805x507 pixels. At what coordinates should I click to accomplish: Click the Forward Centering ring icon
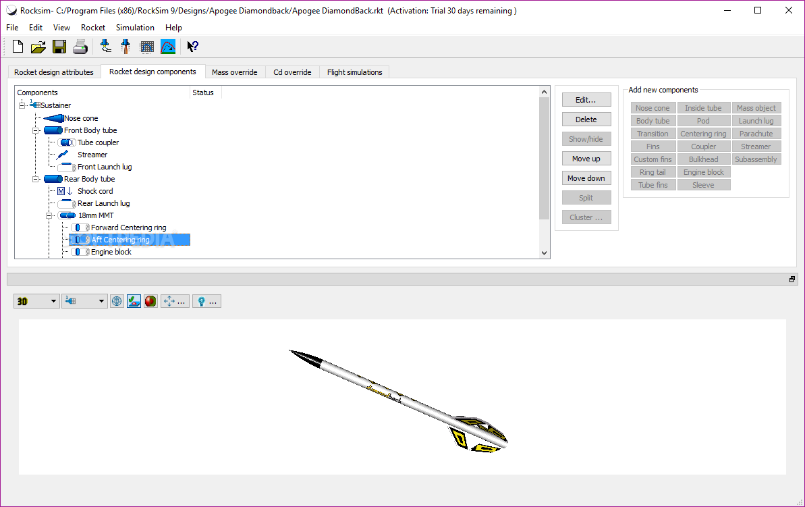(80, 228)
